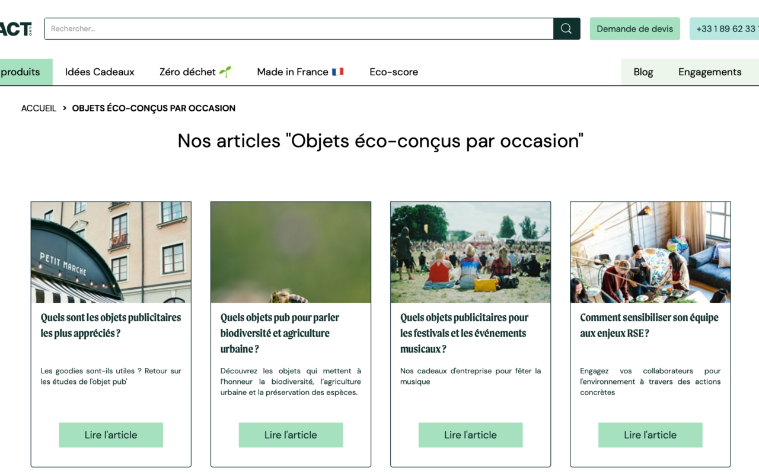Open Made in France menu item
Image resolution: width=759 pixels, height=474 pixels.
point(300,72)
